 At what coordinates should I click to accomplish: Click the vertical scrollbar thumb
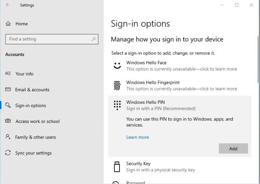coord(258,60)
